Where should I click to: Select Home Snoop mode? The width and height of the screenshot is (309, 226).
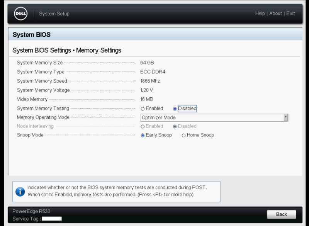click(183, 135)
